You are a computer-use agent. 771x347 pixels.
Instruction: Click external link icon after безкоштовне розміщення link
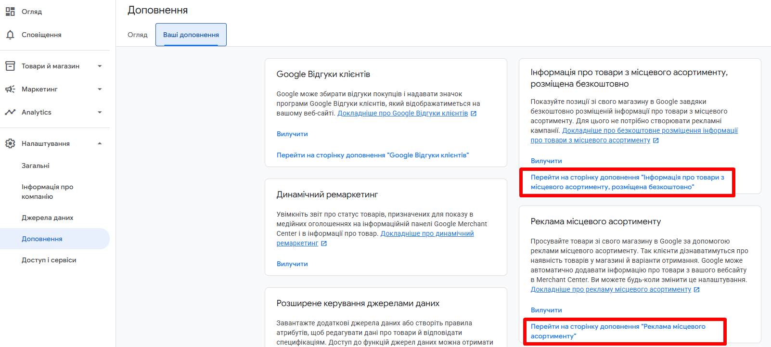click(x=656, y=141)
